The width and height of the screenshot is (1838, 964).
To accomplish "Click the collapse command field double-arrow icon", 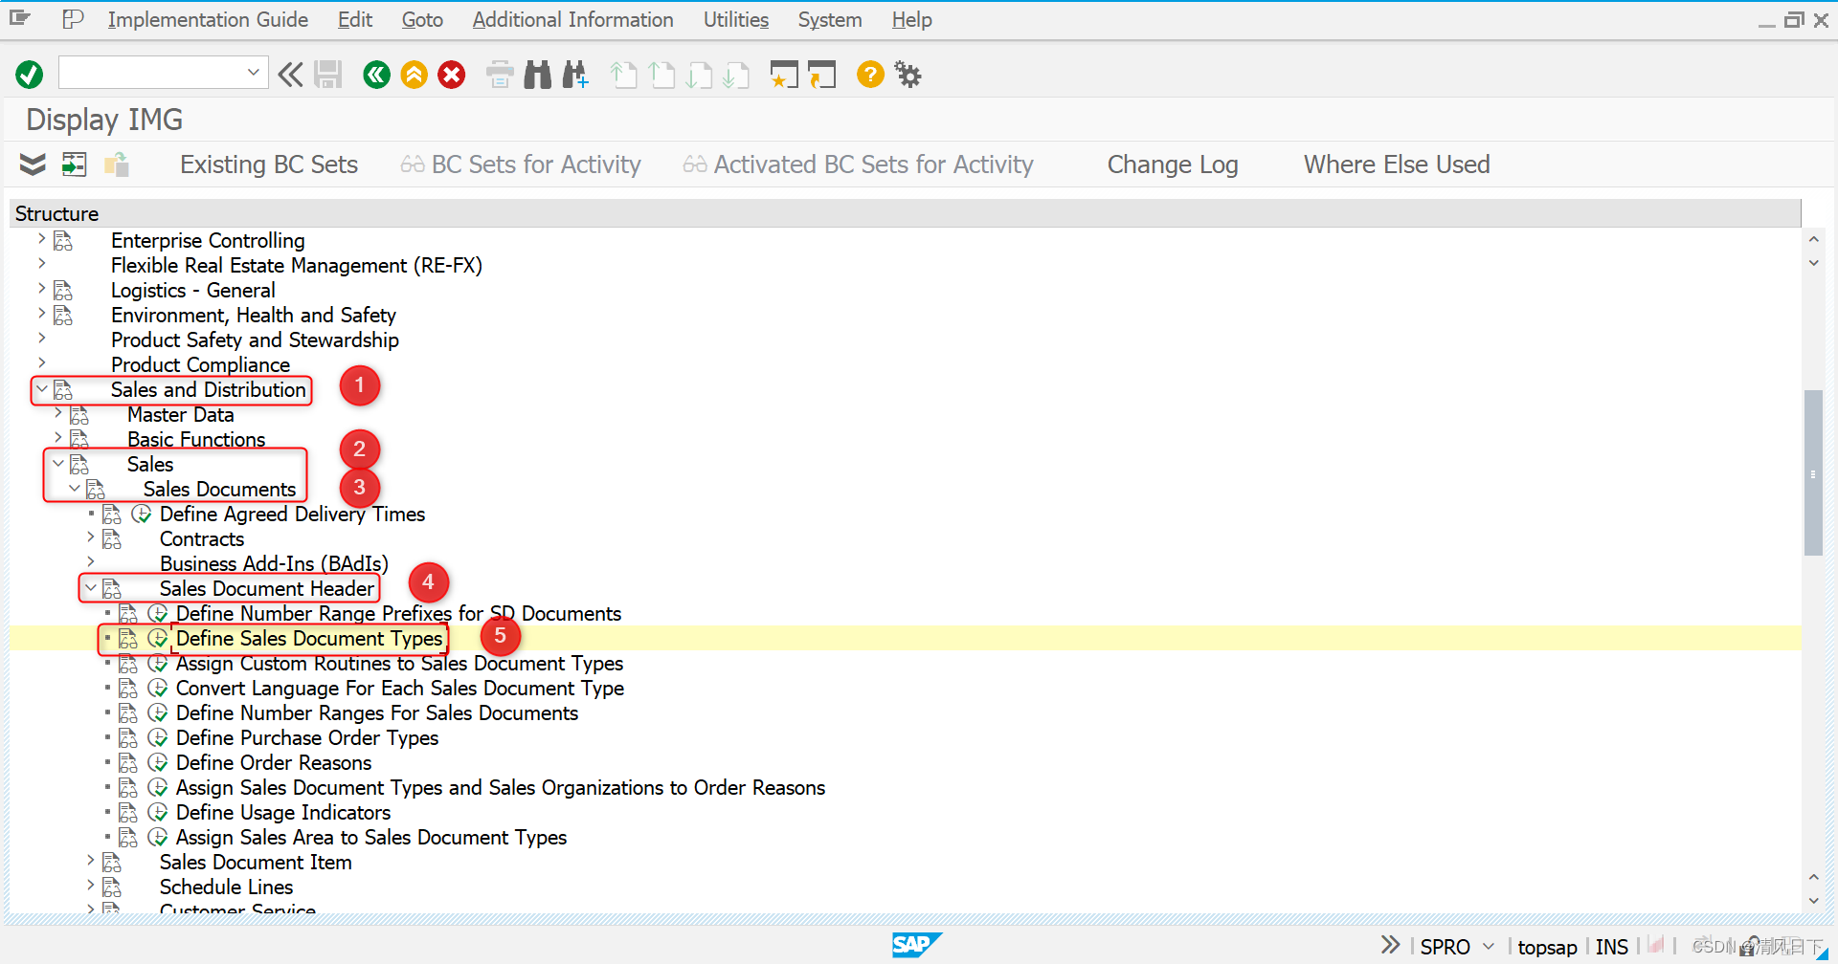I will [290, 74].
